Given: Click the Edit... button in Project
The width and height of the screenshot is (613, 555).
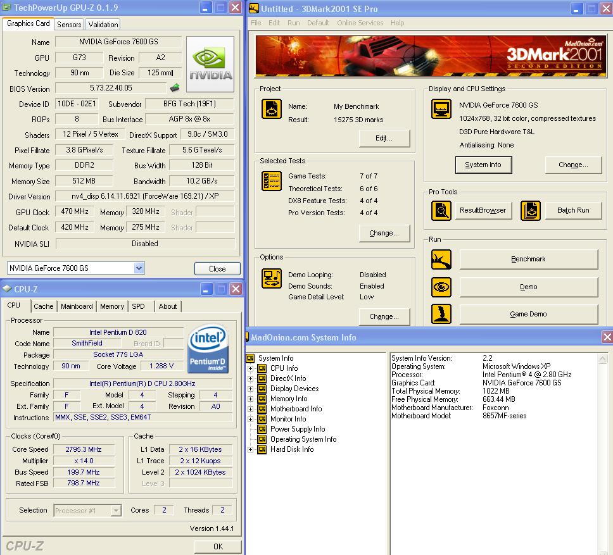Looking at the screenshot, I should click(x=384, y=138).
